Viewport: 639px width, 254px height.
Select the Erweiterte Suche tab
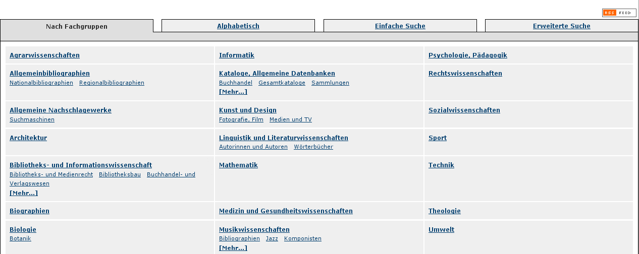coord(561,26)
